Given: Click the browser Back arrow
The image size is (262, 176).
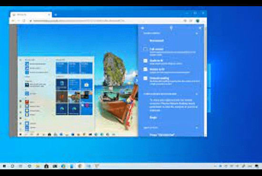Looking at the screenshot, I should point(13,20).
